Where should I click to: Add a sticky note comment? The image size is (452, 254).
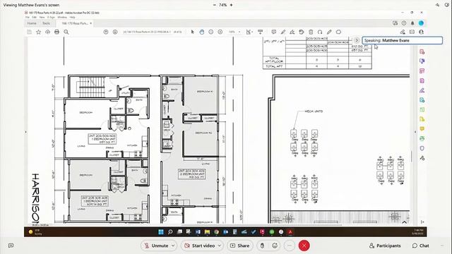[274, 32]
